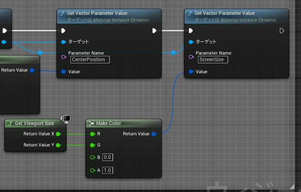The width and height of the screenshot is (301, 192).
Task: Select the ScreenSize Set Vector Parameter Value title
Action: [224, 13]
